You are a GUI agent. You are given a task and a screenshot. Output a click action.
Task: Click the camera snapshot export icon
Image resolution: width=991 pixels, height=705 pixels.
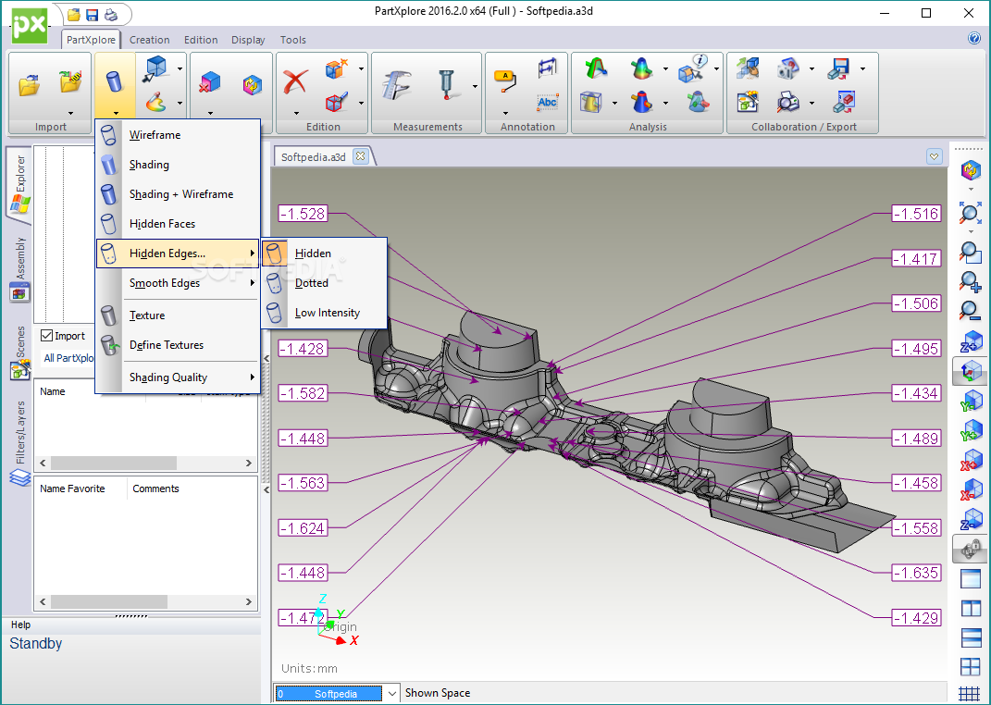click(x=787, y=68)
